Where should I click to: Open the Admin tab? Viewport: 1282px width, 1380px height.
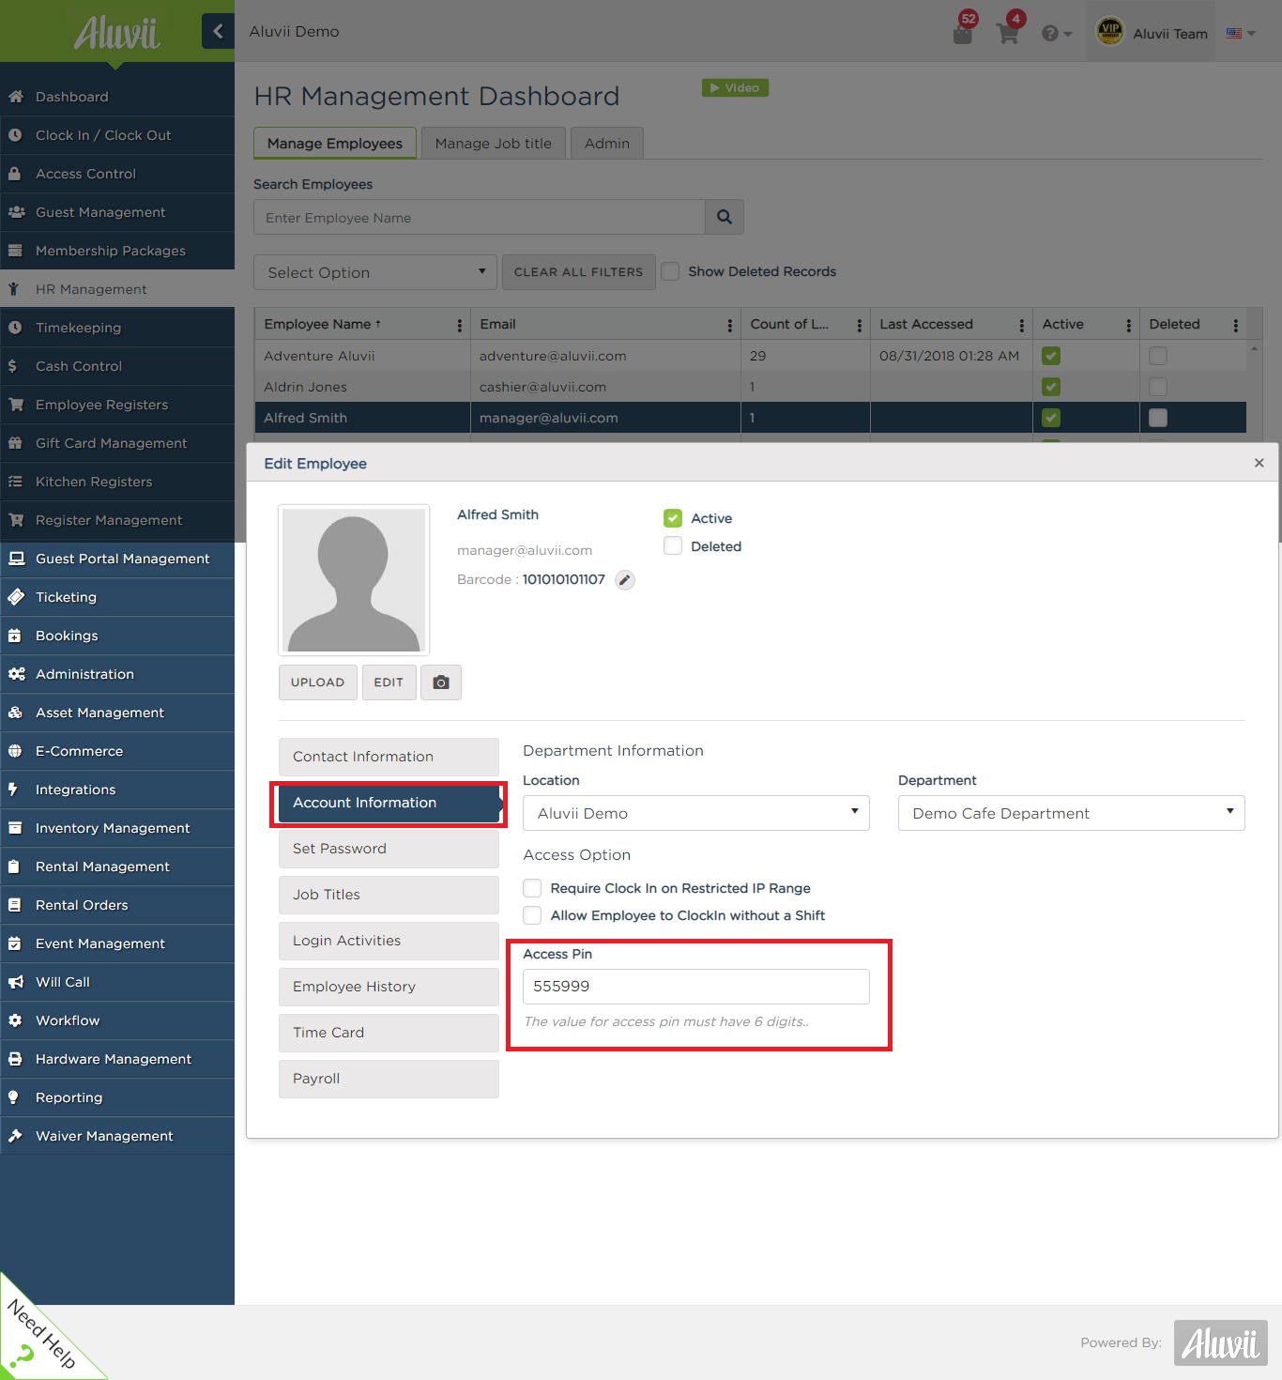(606, 143)
